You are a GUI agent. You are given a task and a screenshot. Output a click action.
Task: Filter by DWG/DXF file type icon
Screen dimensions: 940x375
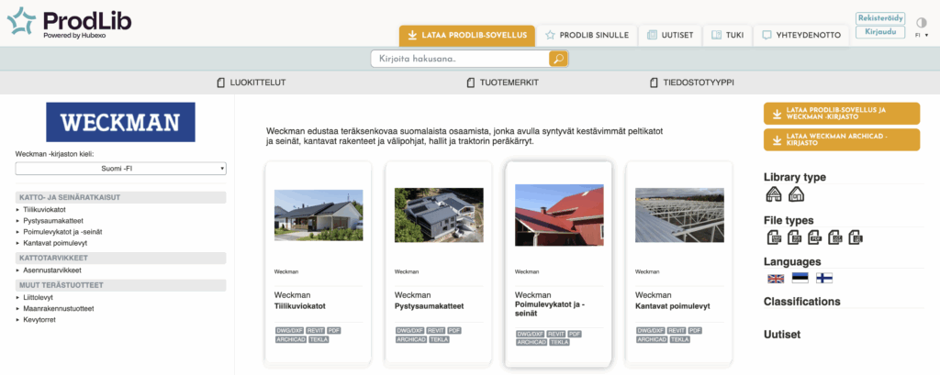tap(775, 237)
